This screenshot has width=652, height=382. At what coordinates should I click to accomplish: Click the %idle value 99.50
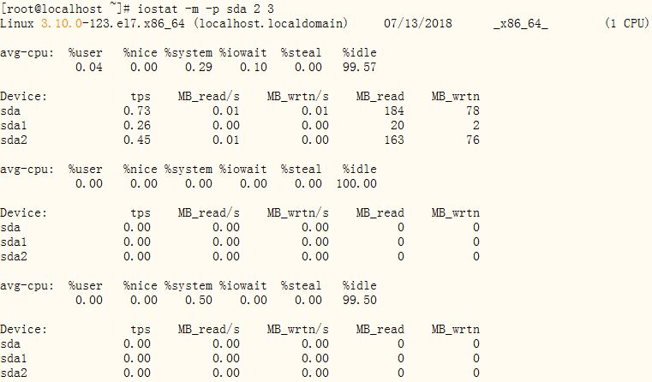coord(360,300)
